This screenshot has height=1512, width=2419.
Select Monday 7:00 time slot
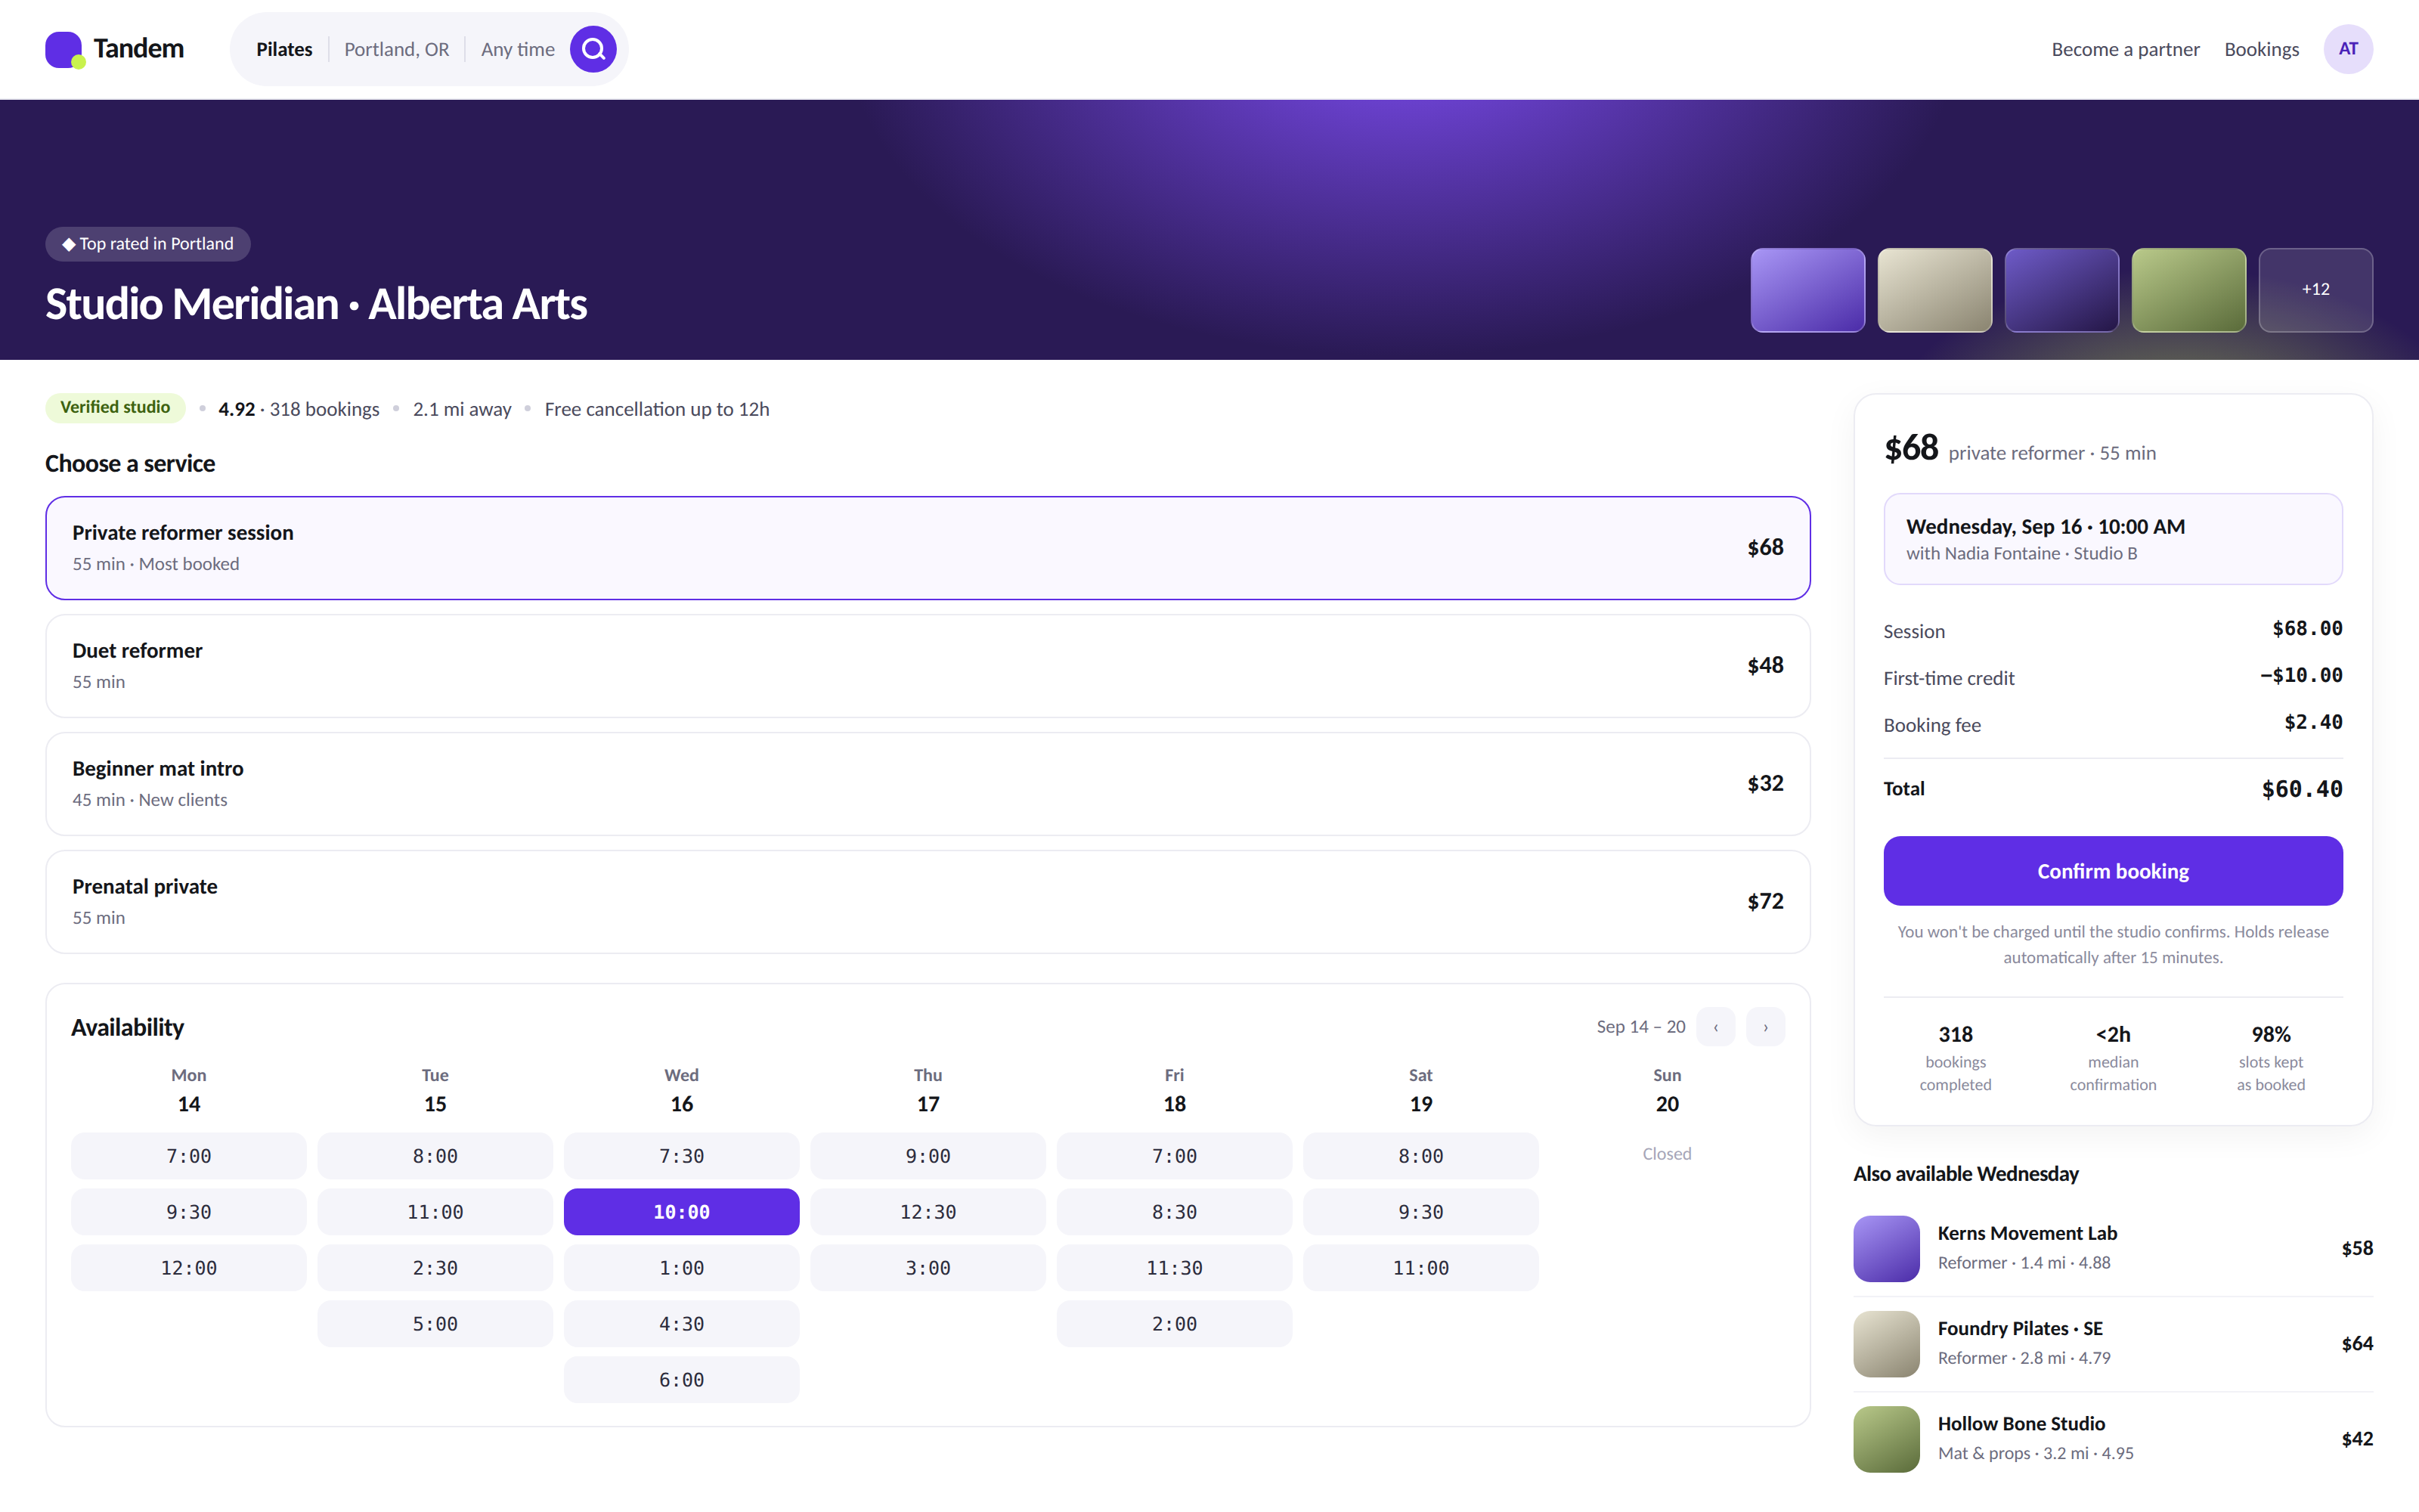tap(189, 1156)
